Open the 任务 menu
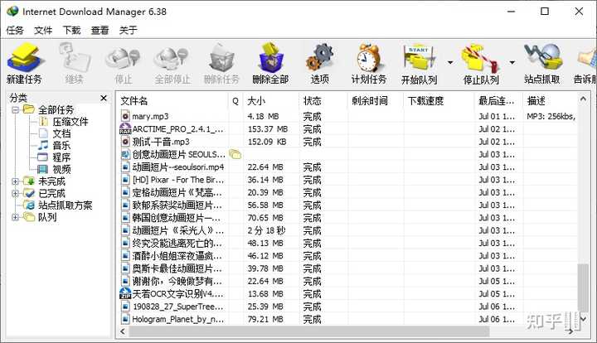The height and width of the screenshot is (343, 597). 15,30
